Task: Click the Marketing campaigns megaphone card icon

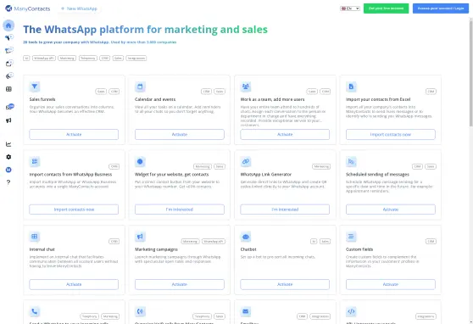Action: click(140, 237)
